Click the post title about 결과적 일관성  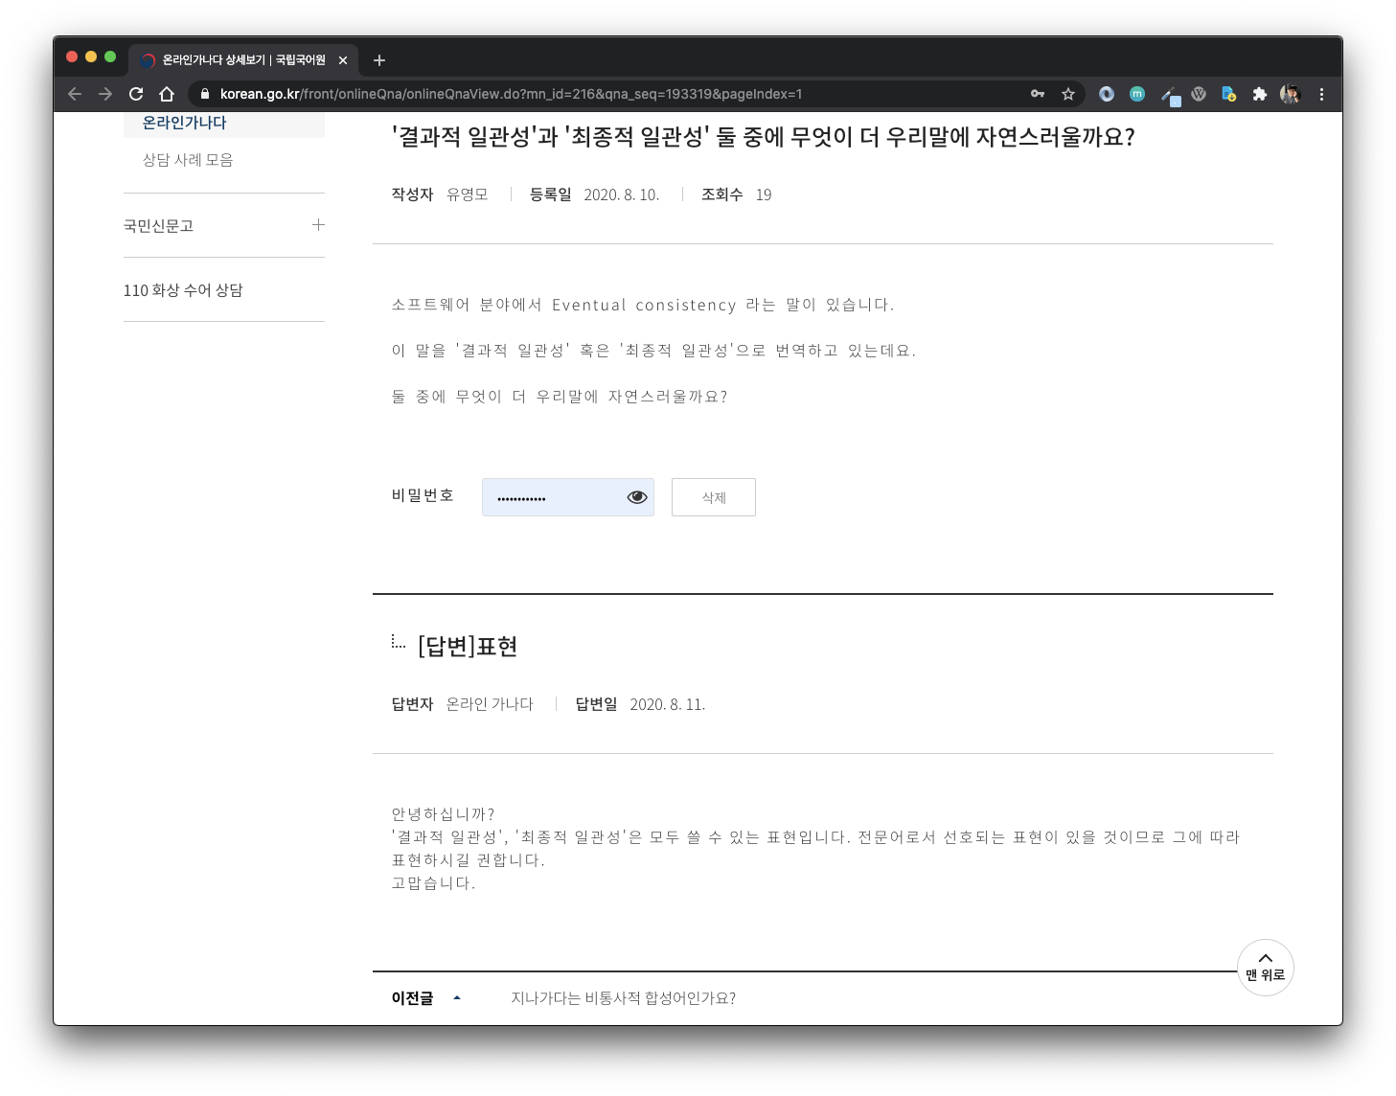[x=764, y=137]
